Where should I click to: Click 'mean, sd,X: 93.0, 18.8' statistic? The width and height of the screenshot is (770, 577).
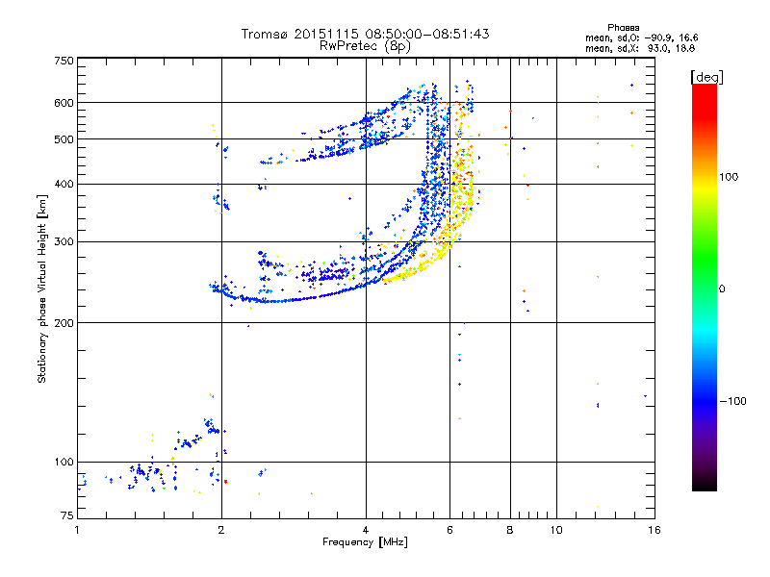point(640,48)
